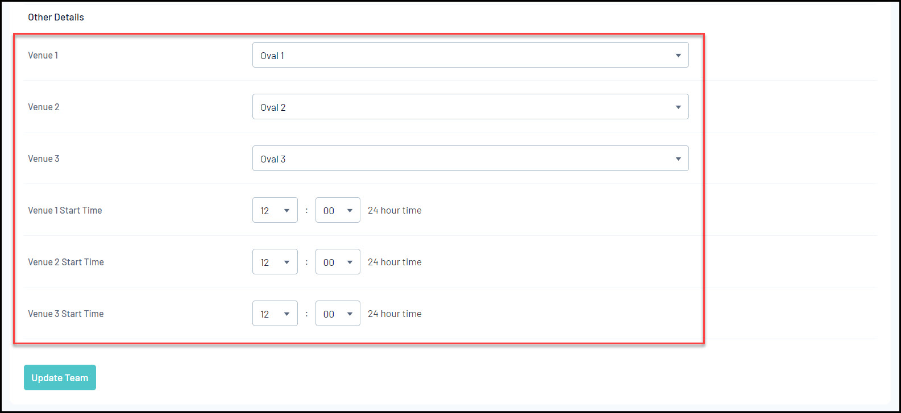Expand the Venue 3 Start Time hour selector

pos(275,314)
